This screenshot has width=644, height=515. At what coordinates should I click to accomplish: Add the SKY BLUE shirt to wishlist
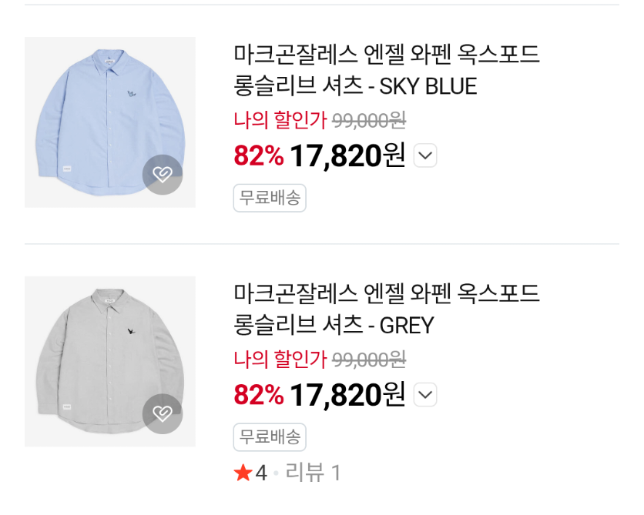163,175
